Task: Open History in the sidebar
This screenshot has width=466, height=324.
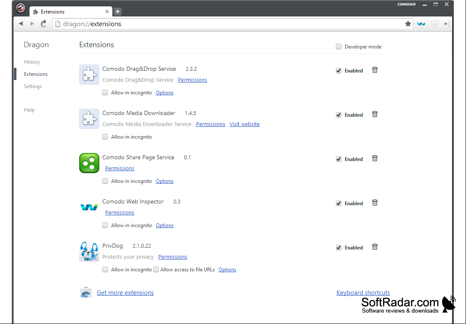Action: click(x=32, y=62)
